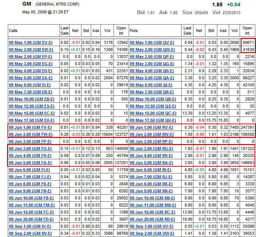
Task: Click 09 May 10.00 (GM QB-E) put link
Action: coord(153,99)
